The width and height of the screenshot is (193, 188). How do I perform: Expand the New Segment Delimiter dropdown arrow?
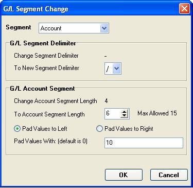click(x=117, y=69)
